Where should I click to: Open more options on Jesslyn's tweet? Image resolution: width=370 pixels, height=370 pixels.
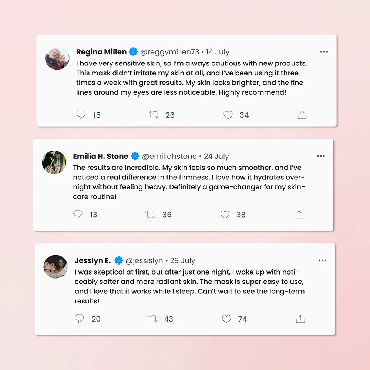tap(323, 260)
